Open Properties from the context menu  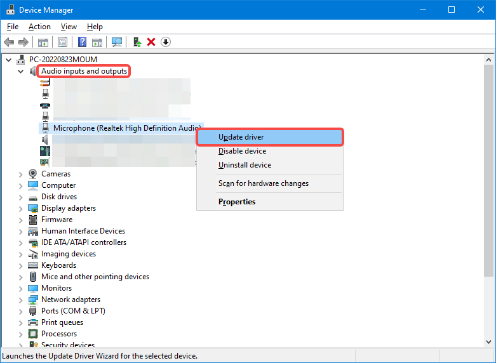point(270,201)
